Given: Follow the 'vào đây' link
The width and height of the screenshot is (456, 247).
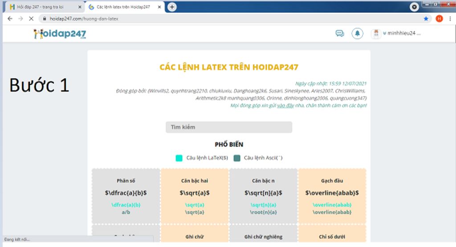Looking at the screenshot, I should [285, 105].
